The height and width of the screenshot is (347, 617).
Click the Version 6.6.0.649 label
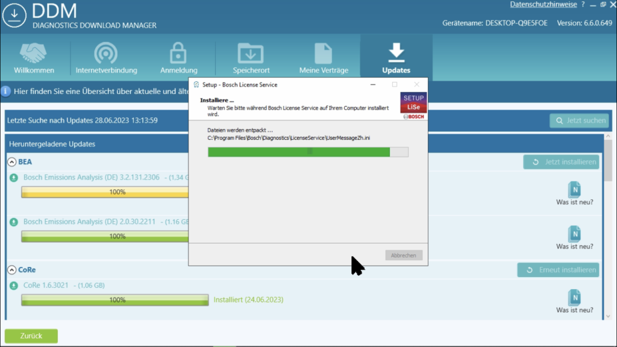[x=584, y=23]
